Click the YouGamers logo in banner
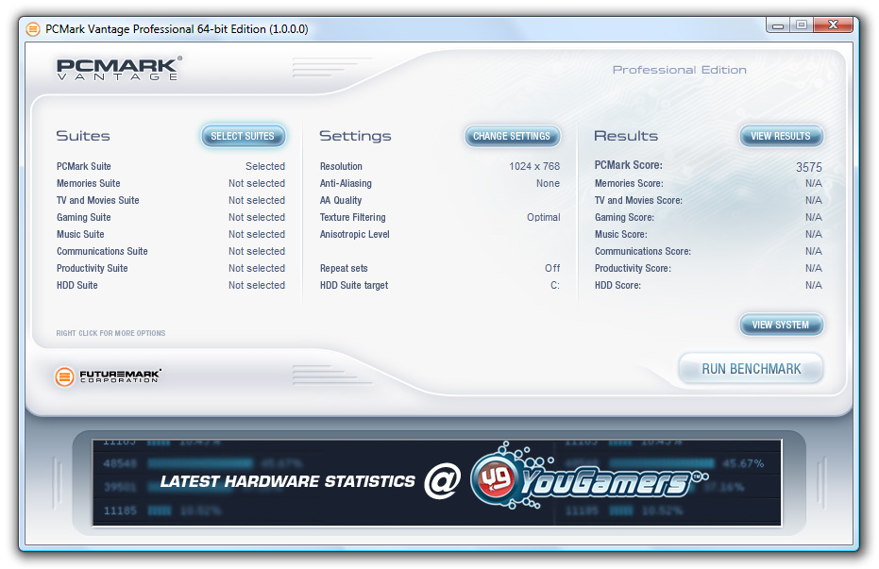The width and height of the screenshot is (879, 569). 585,481
